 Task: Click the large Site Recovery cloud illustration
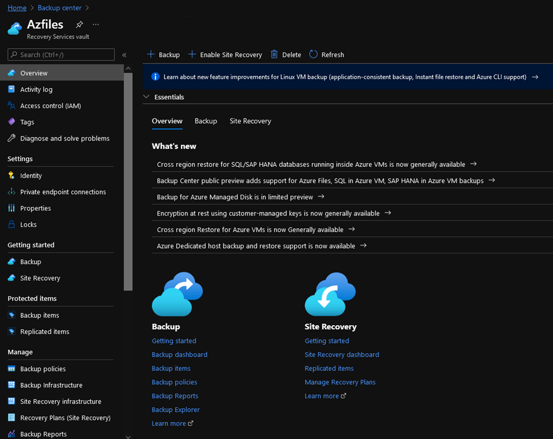point(330,294)
